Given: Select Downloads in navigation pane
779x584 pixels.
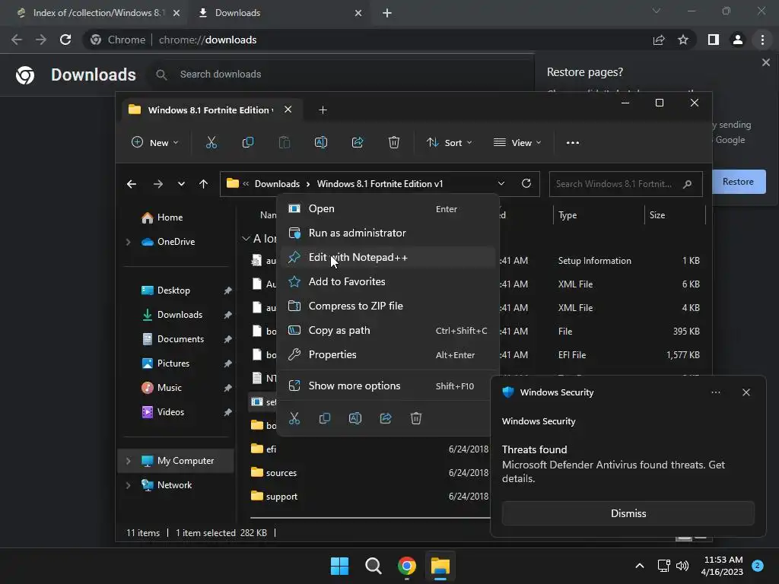Looking at the screenshot, I should click(x=180, y=315).
